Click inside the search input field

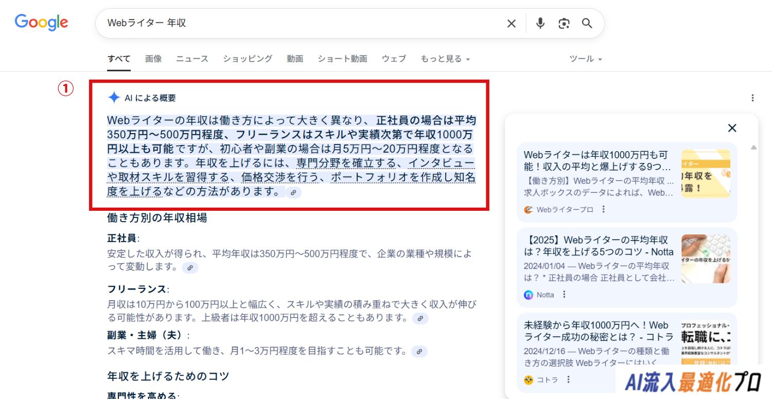coord(299,24)
